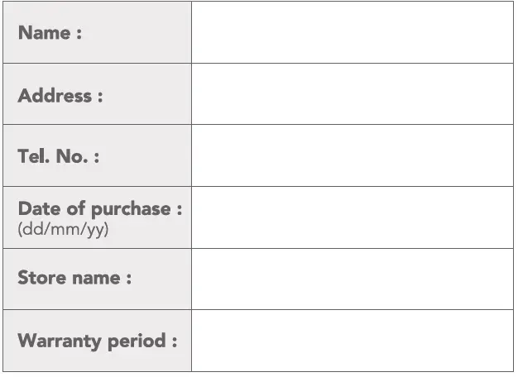Focus the empty Address field
This screenshot has width=518, height=377.
point(352,94)
